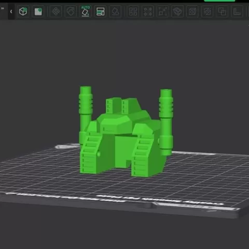
Task: Click the green button at top right
Action: coord(219,1)
